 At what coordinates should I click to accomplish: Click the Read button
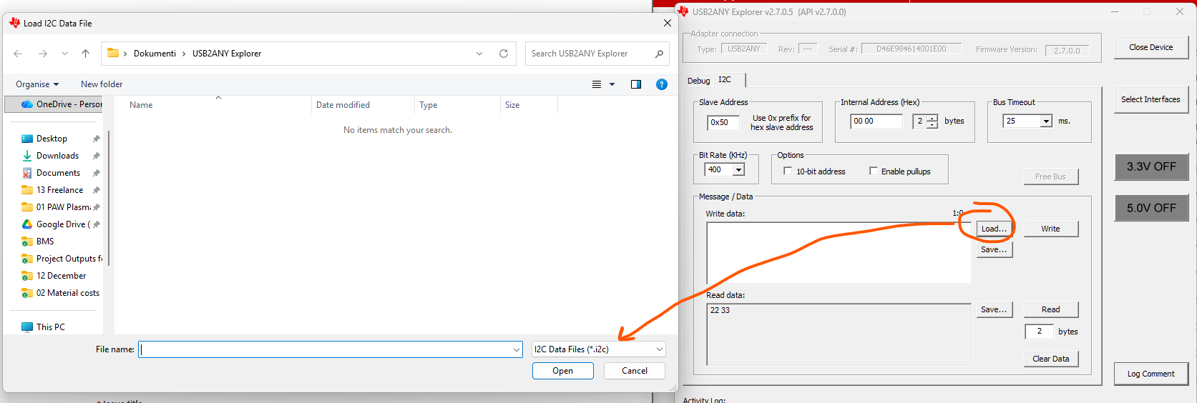pos(1050,309)
